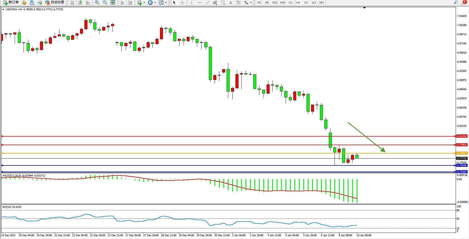The height and width of the screenshot is (239, 469).
Task: Tile chart windows with the grid icon
Action: (113, 2)
